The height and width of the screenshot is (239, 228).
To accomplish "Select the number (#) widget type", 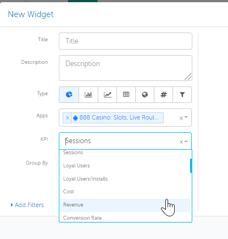I will (164, 95).
